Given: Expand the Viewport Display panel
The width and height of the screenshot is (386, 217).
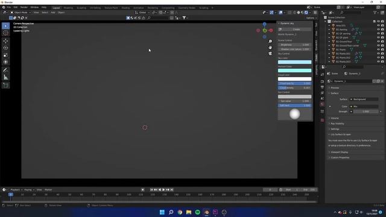Looking at the screenshot, I should [339, 152].
